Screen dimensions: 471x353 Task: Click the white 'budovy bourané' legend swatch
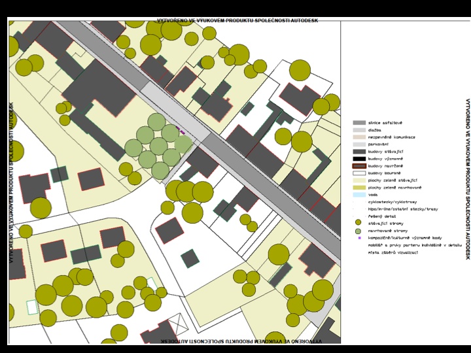(359, 173)
